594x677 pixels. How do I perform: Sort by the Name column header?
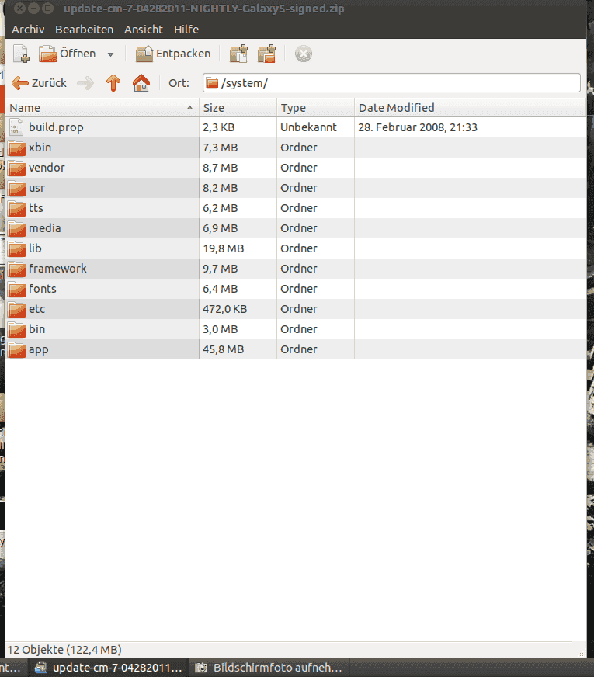[102, 107]
